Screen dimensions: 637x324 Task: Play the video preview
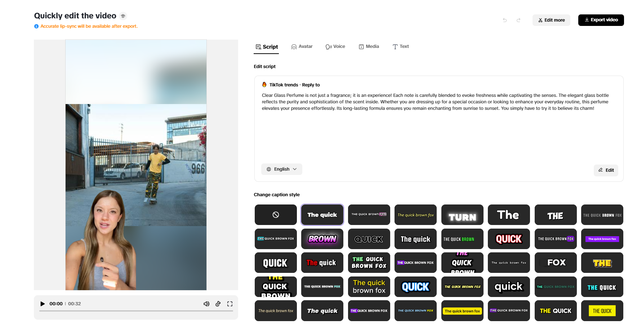(x=43, y=303)
